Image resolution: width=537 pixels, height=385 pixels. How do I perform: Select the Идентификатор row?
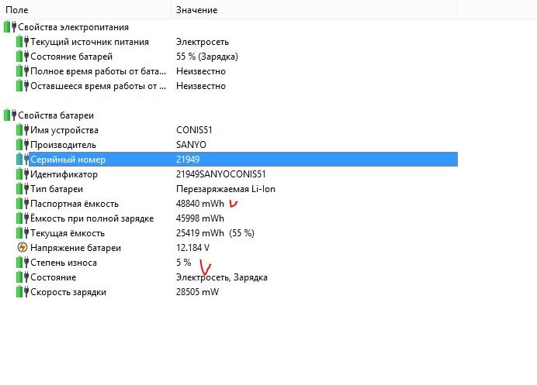coord(64,174)
